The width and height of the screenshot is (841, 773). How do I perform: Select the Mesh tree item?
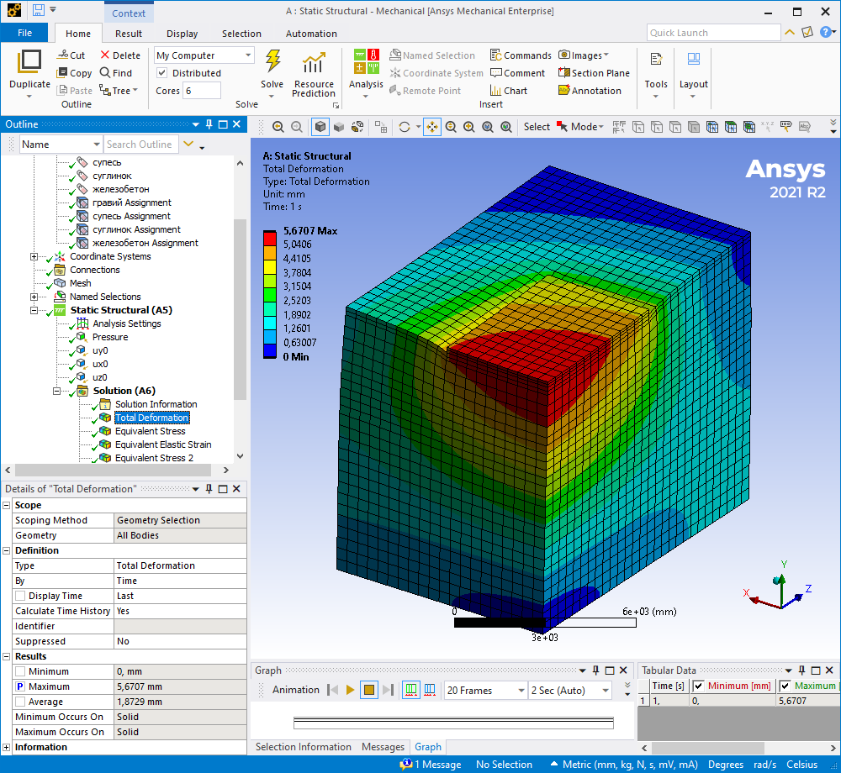point(81,283)
